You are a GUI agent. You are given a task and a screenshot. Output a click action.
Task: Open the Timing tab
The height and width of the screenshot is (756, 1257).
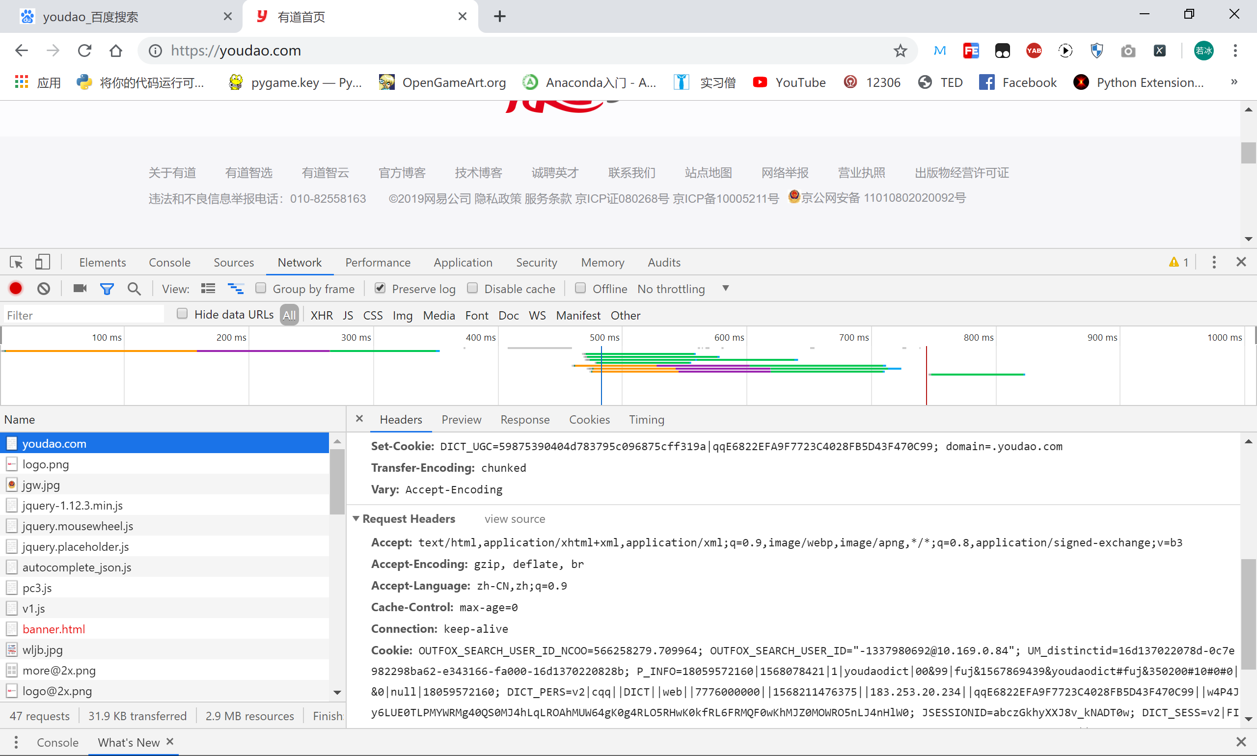tap(646, 419)
